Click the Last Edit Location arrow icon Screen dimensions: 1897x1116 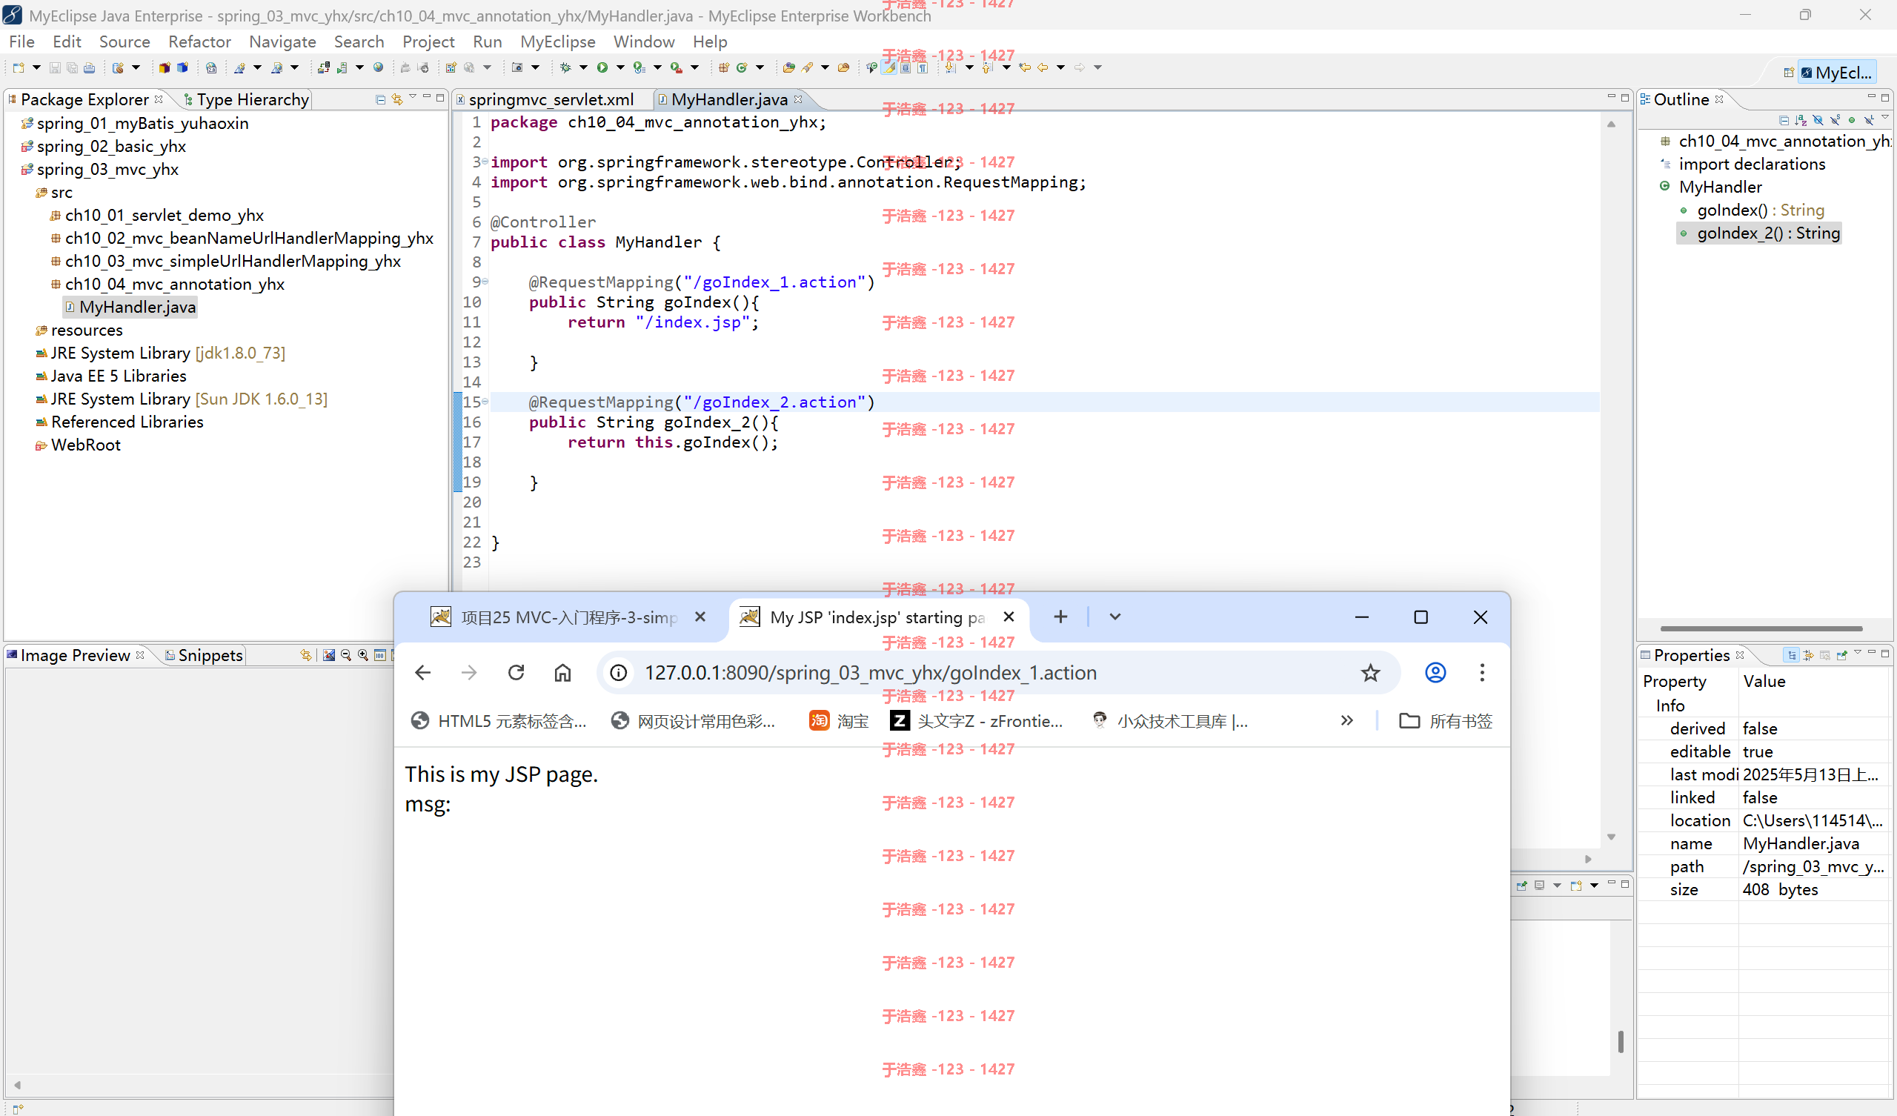coord(1026,67)
